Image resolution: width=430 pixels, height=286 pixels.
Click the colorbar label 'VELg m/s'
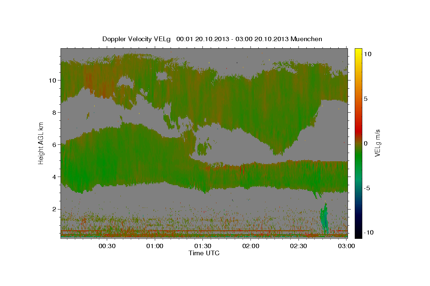tap(378, 143)
